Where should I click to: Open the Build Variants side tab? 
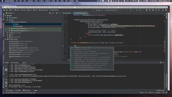[x=3, y=82]
